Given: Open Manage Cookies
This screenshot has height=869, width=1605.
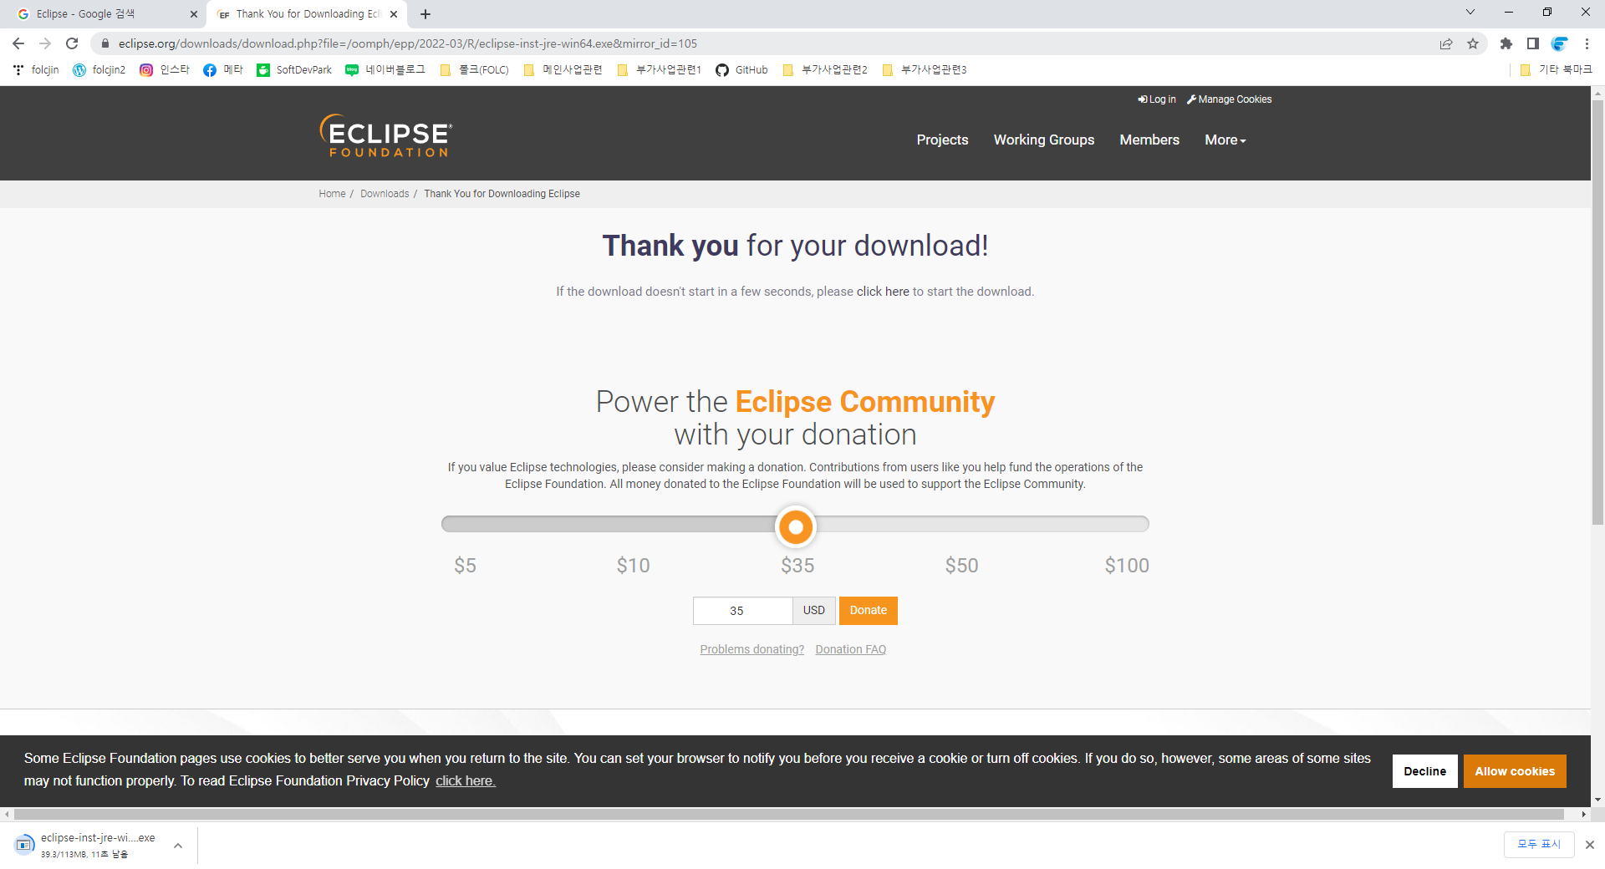Looking at the screenshot, I should tap(1230, 99).
